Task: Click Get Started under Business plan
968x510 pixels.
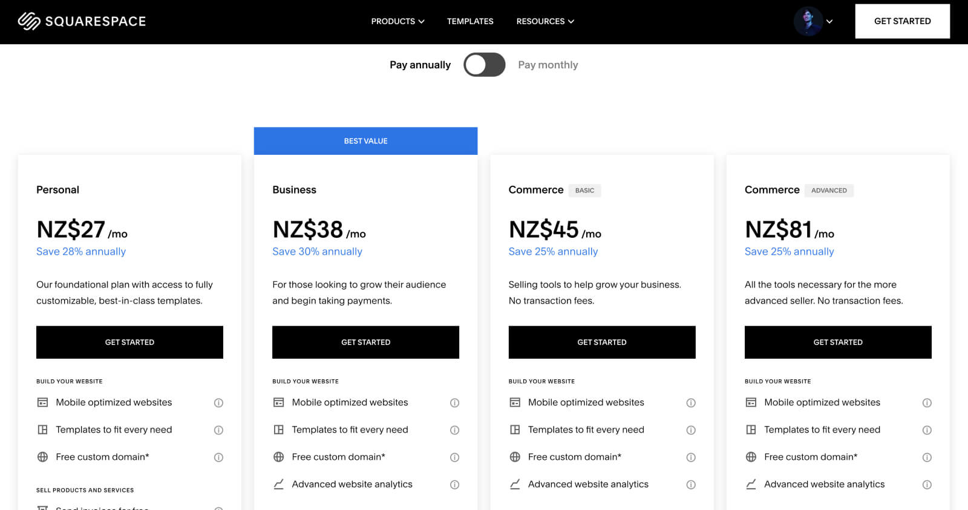Action: pos(365,342)
